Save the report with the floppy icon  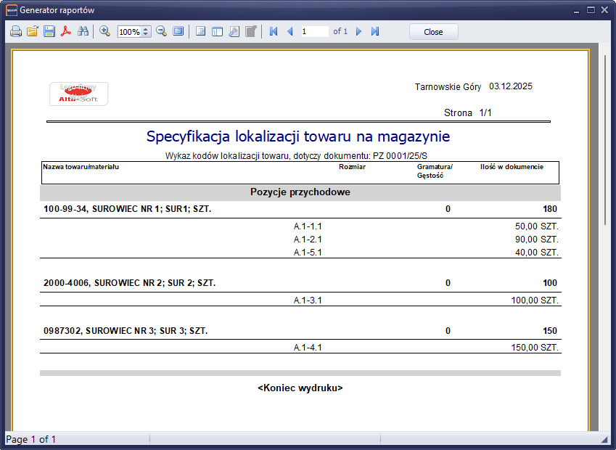[x=49, y=32]
